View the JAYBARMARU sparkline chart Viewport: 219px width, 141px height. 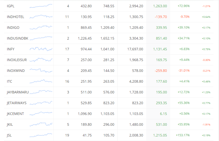click(x=41, y=92)
